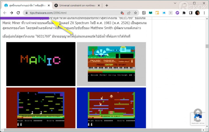Viewport: 209px width, 132px height.
Task: Click the vertical scrollbar thumb
Action: [207, 46]
